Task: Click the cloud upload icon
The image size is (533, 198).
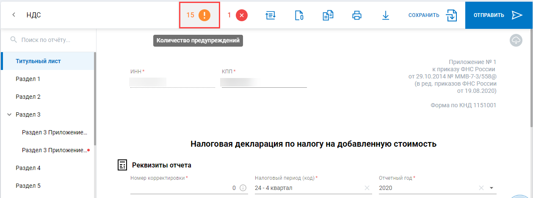Action: coord(516,40)
